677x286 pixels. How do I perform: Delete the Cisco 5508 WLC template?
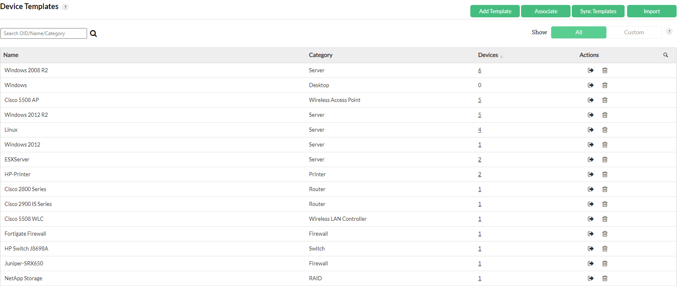click(605, 219)
